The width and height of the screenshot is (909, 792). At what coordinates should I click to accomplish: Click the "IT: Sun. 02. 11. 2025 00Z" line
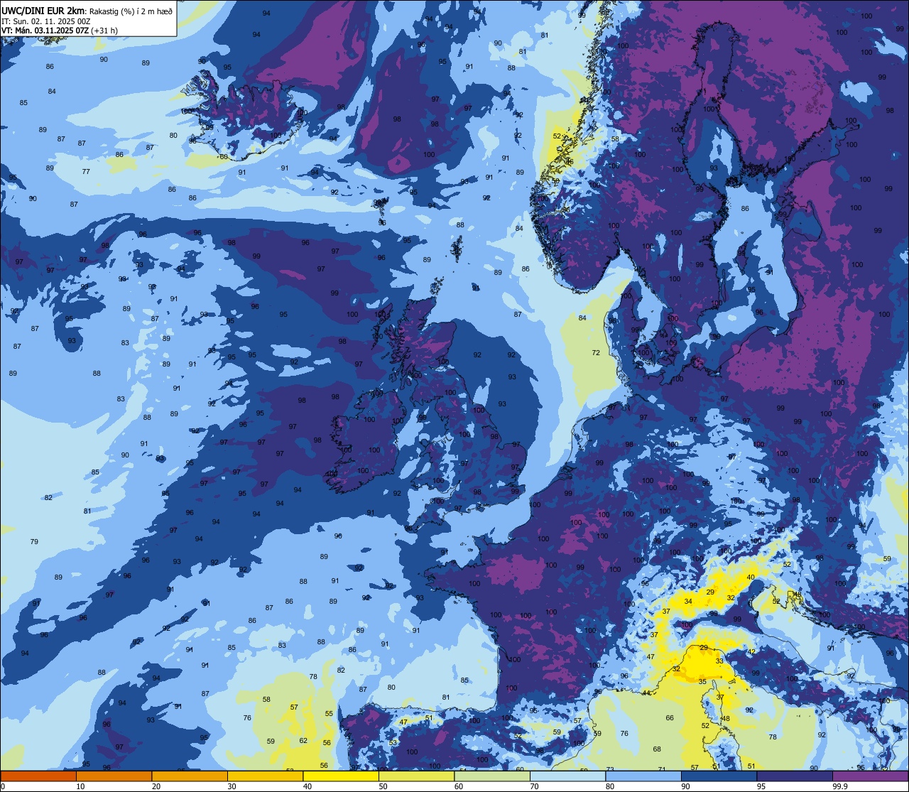click(46, 21)
